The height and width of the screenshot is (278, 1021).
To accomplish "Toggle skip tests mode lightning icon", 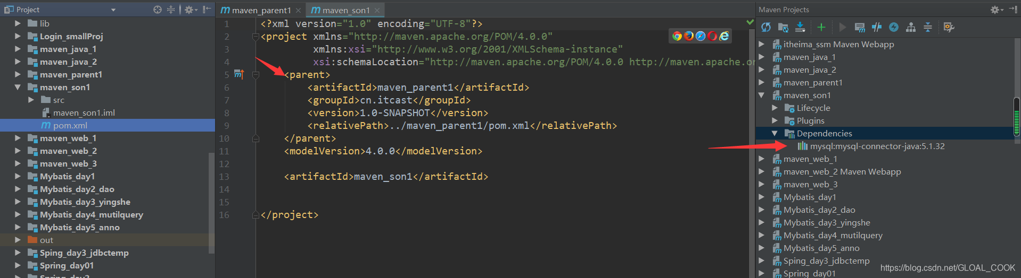I will point(894,27).
